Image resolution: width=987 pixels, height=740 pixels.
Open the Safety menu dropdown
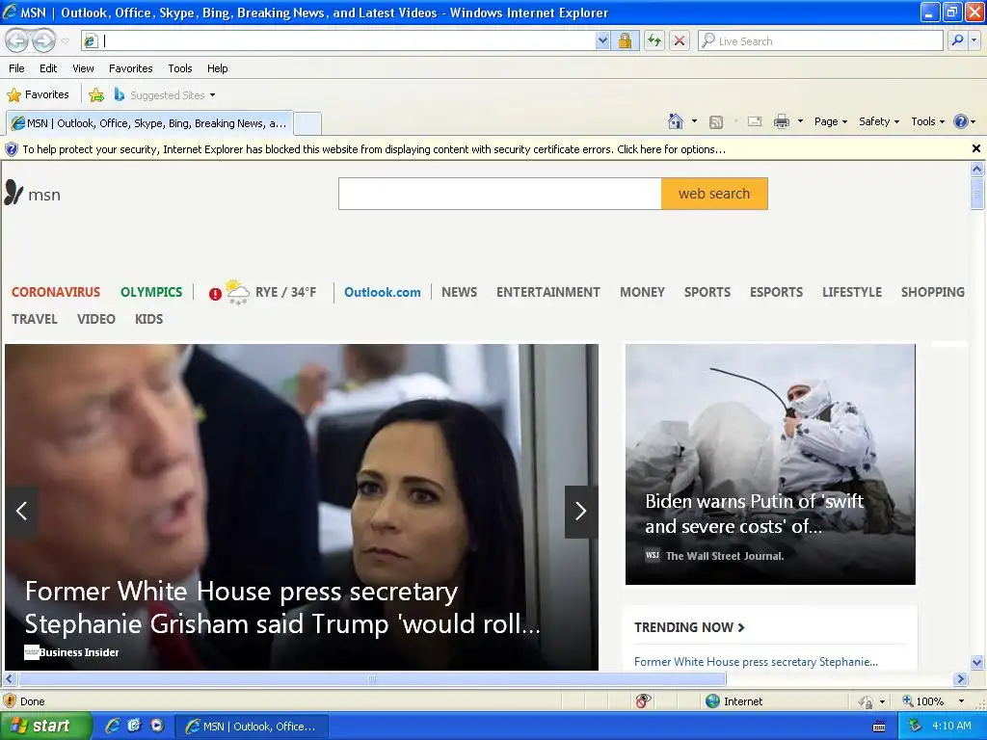pyautogui.click(x=879, y=121)
